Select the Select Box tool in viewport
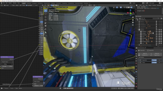 coord(46,11)
